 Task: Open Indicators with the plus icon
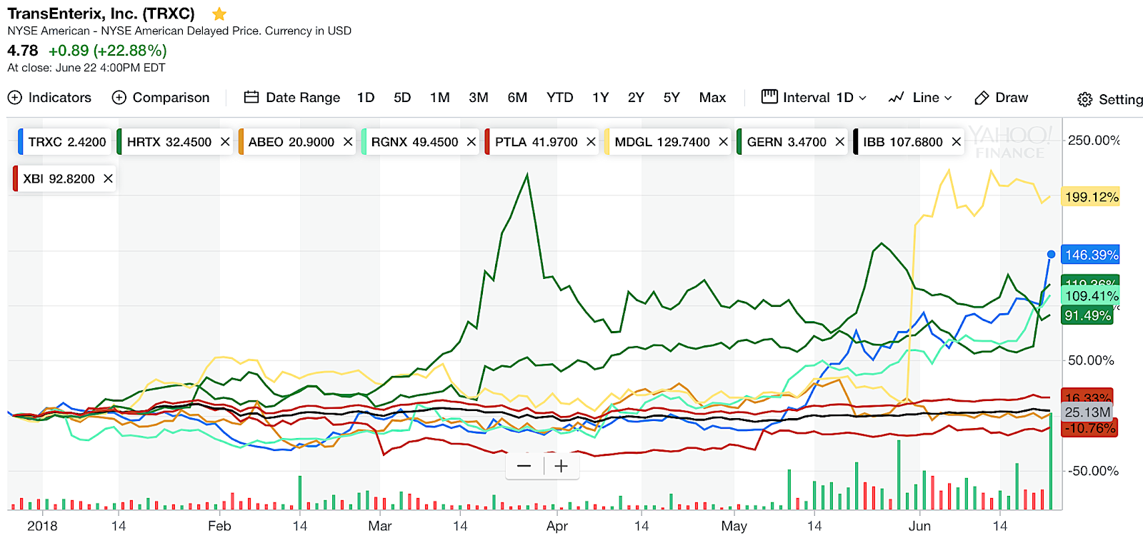click(15, 98)
